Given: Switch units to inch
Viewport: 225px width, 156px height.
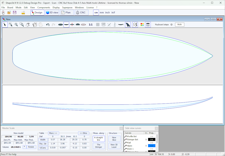Looking at the screenshot, I should click(107, 12).
